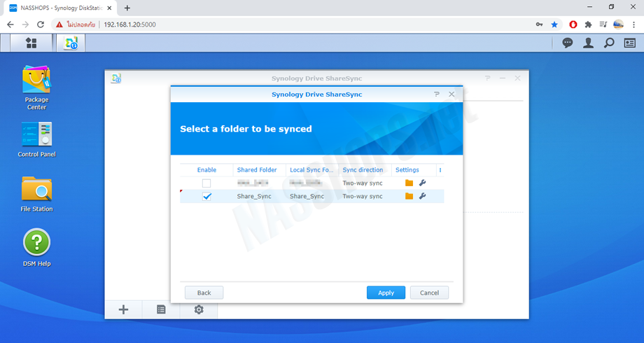This screenshot has width=644, height=343.
Task: Click the red Opera extension icon
Action: [573, 24]
